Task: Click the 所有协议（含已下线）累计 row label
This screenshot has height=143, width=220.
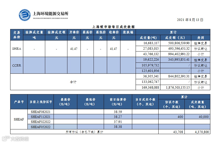Action: [x=84, y=132]
